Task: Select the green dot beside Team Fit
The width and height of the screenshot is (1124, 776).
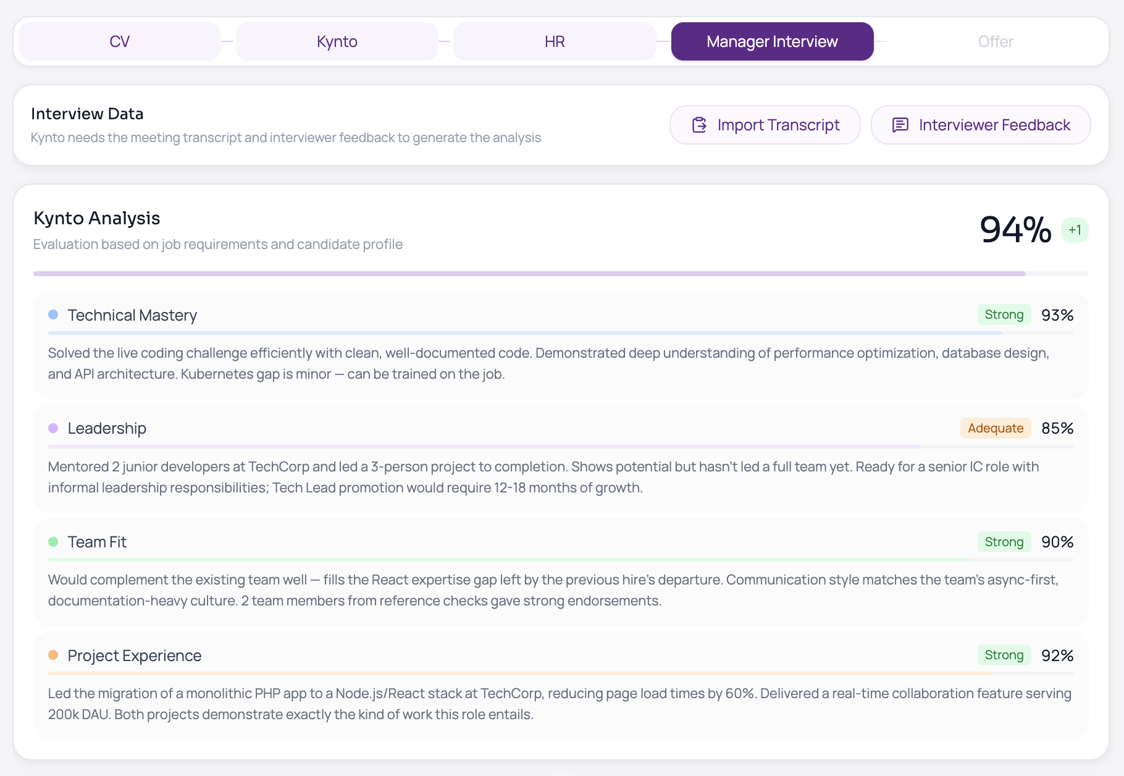Action: pos(53,541)
